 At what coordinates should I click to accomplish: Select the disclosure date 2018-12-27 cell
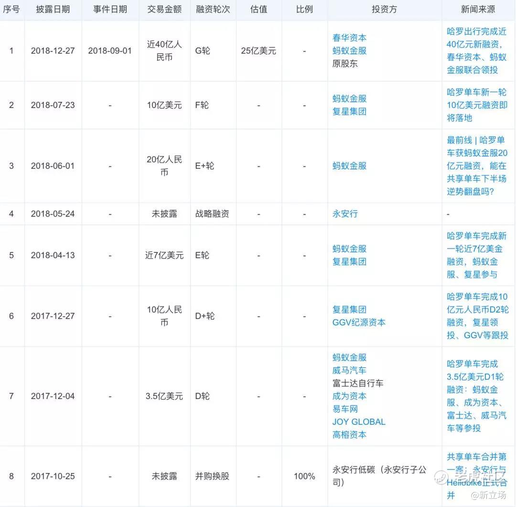point(53,51)
